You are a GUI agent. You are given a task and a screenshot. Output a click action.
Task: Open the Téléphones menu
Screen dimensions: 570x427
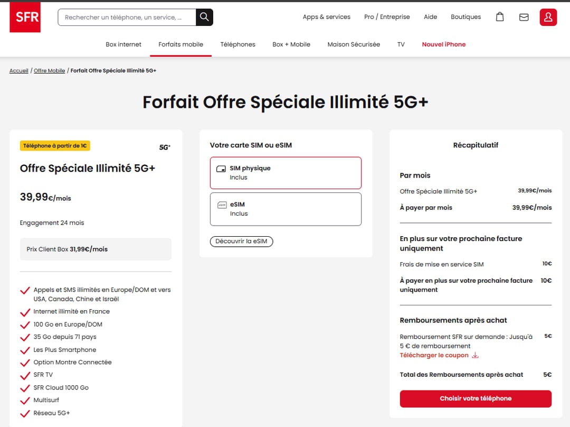(237, 44)
